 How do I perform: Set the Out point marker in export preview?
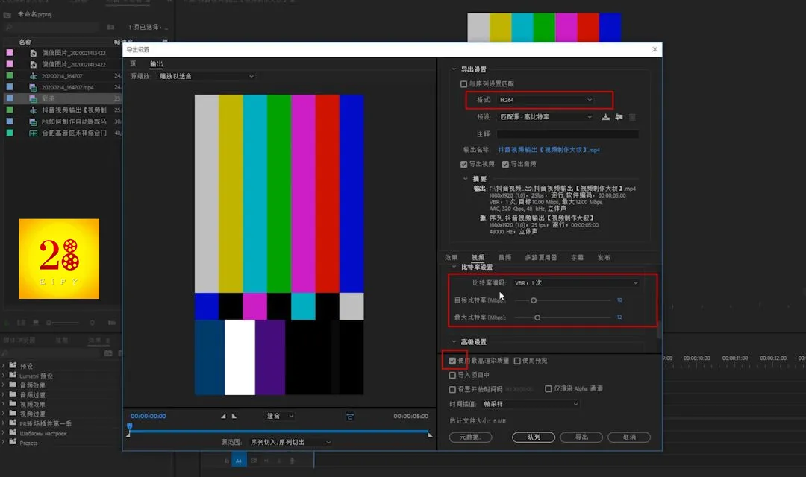[x=234, y=416]
